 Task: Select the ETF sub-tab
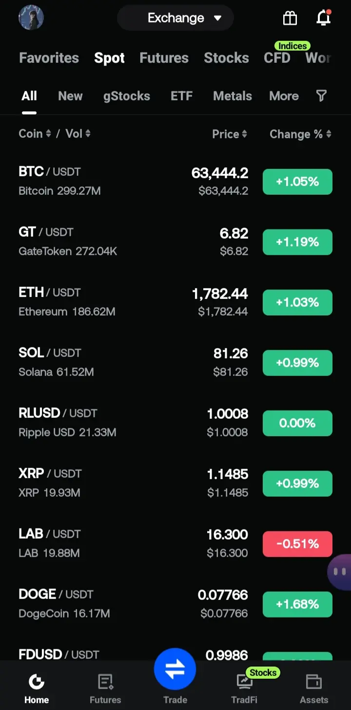point(181,96)
